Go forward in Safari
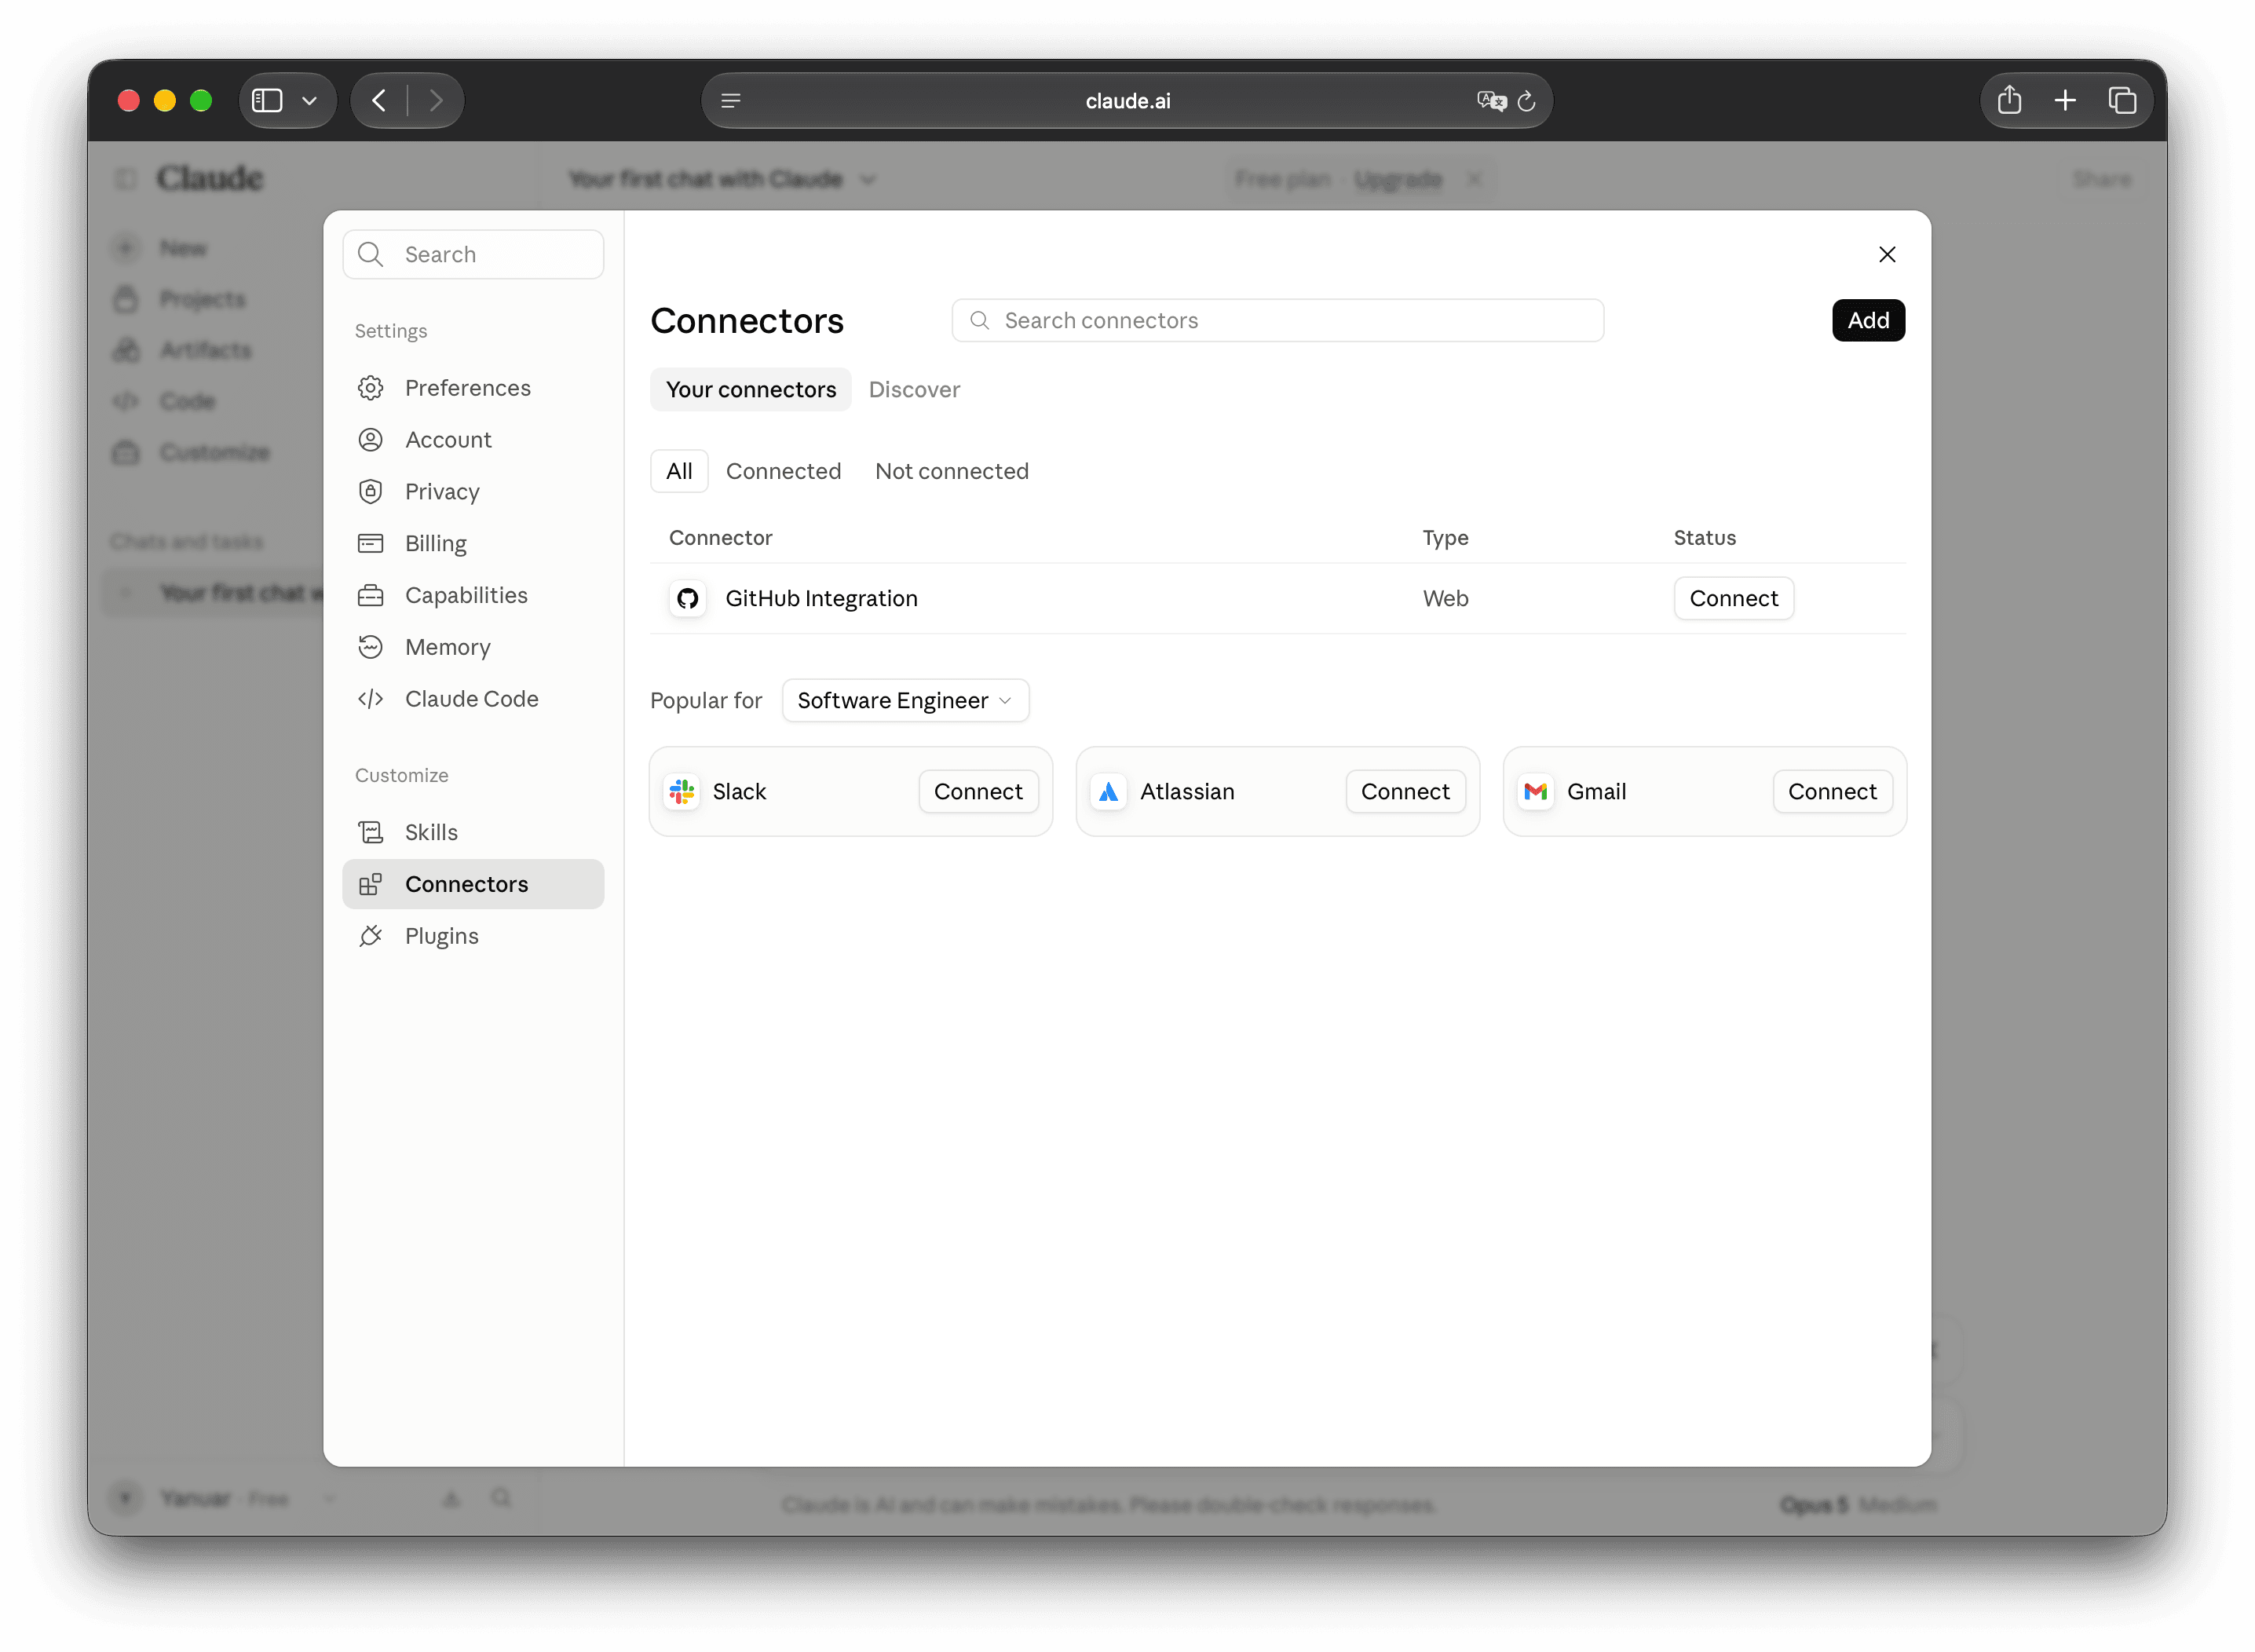The width and height of the screenshot is (2255, 1652). coord(436,100)
